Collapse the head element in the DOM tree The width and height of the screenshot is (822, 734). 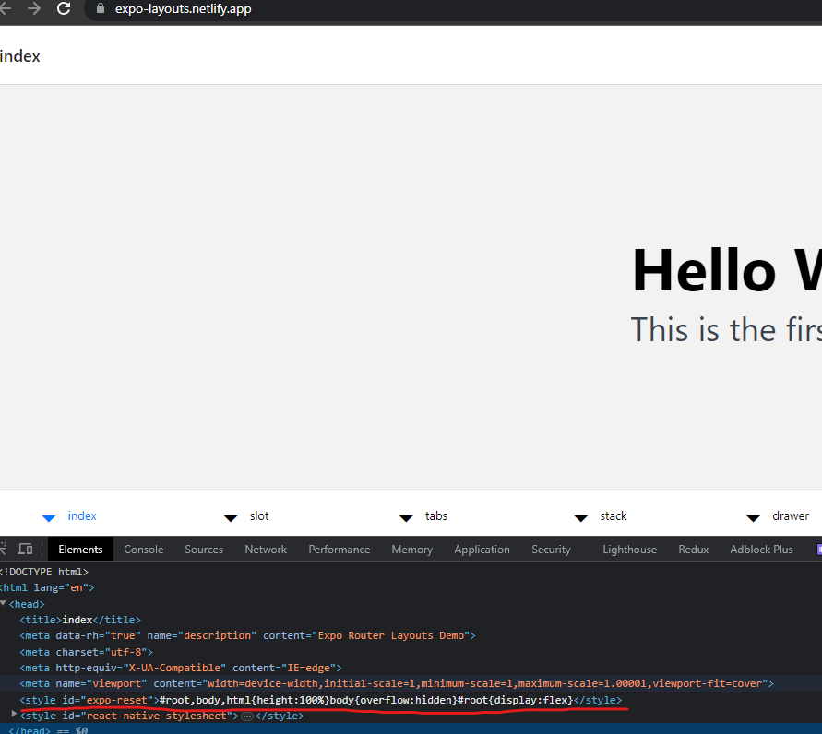(x=4, y=603)
